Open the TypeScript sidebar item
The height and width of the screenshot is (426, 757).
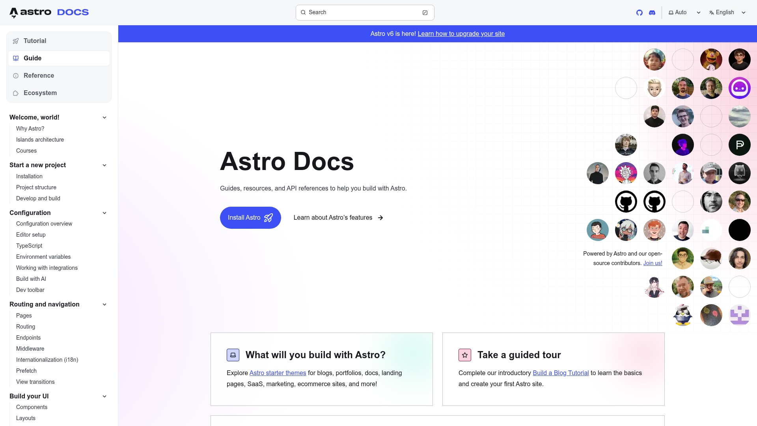coord(29,246)
